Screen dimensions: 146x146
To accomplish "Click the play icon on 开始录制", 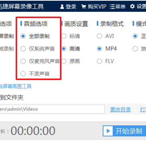I will pos(108,131).
